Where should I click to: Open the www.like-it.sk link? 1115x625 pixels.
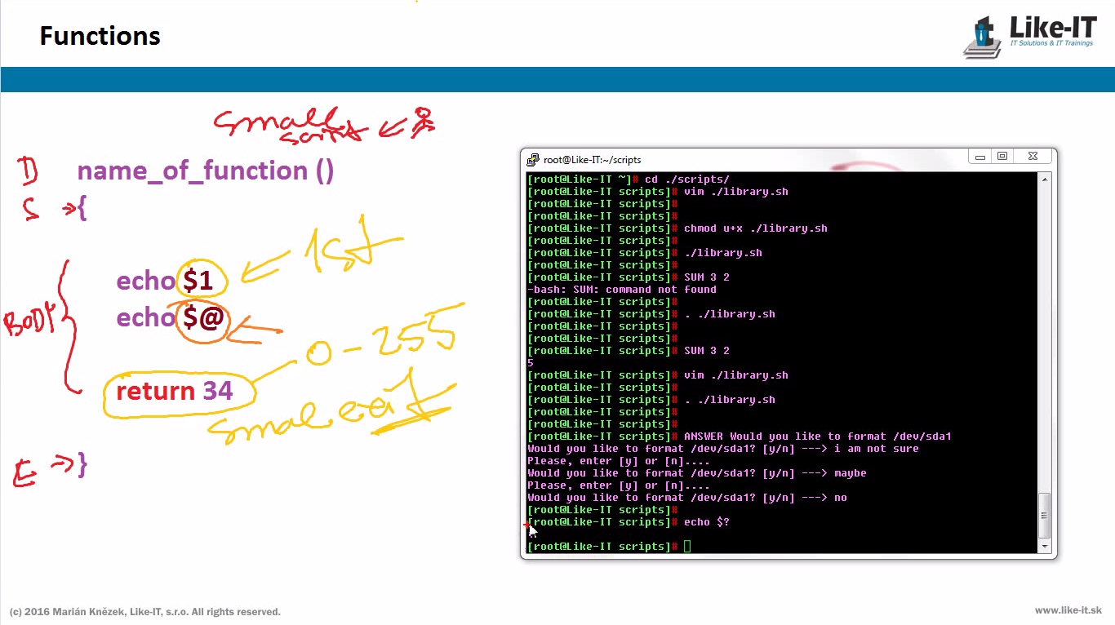[1068, 610]
